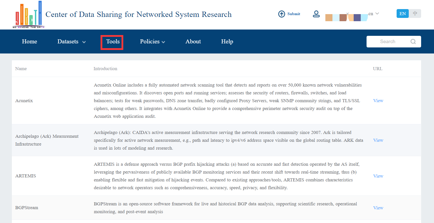Open the Datasets menu item
This screenshot has width=434, height=223.
[x=68, y=42]
